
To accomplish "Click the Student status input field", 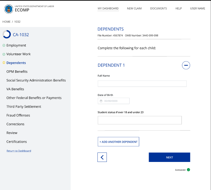I will pyautogui.click(x=140, y=120).
